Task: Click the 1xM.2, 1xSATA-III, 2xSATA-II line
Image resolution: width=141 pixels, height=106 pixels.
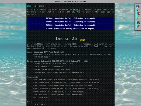Action: point(48,67)
